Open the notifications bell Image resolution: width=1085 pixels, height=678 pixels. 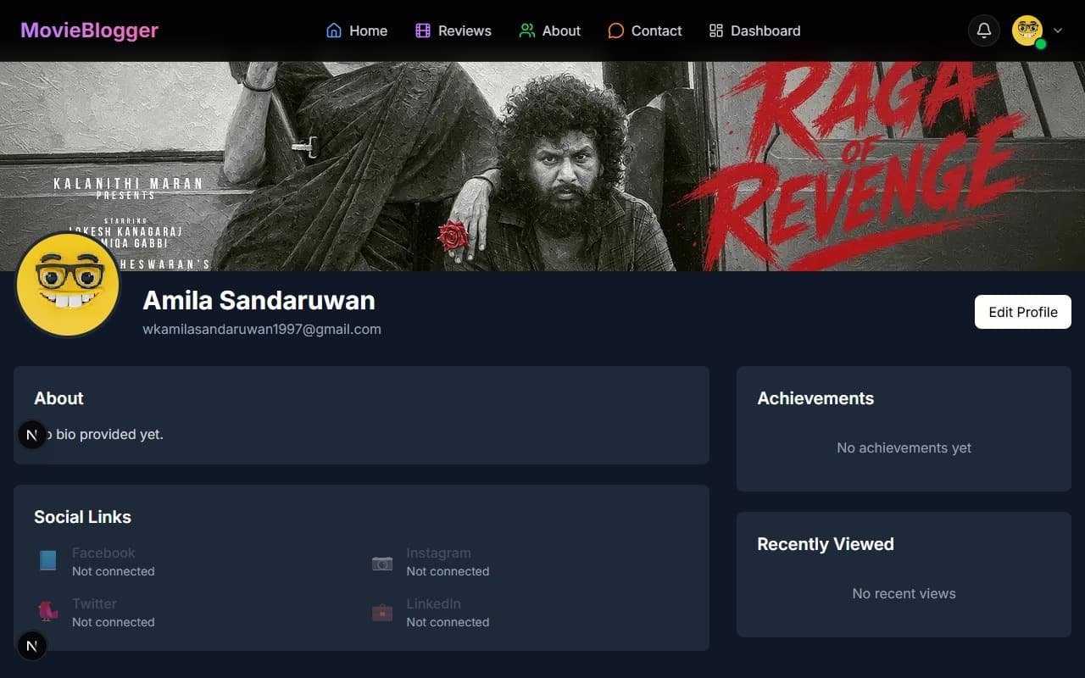[984, 31]
